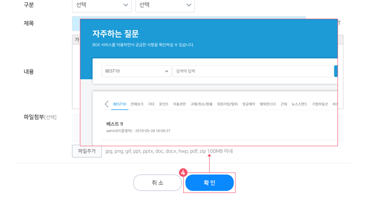The height and width of the screenshot is (201, 369).
Task: Click the 파일추가 button
Action: [x=87, y=151]
